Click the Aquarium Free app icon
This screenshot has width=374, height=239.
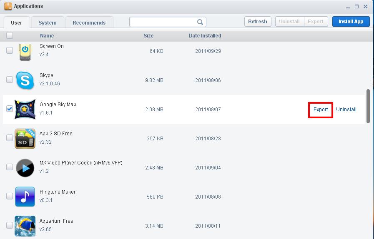pos(25,226)
